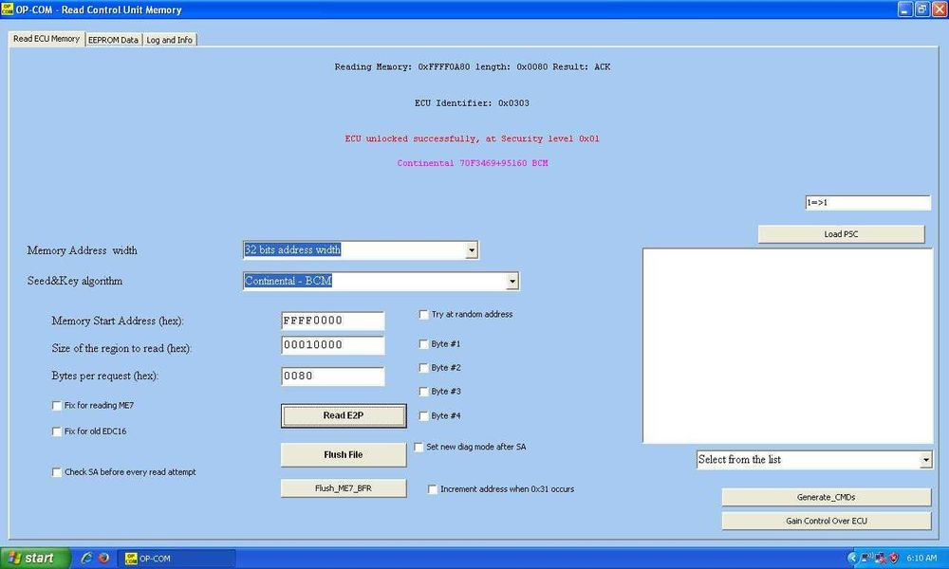Click the Generate_CMDs button

[x=827, y=497]
